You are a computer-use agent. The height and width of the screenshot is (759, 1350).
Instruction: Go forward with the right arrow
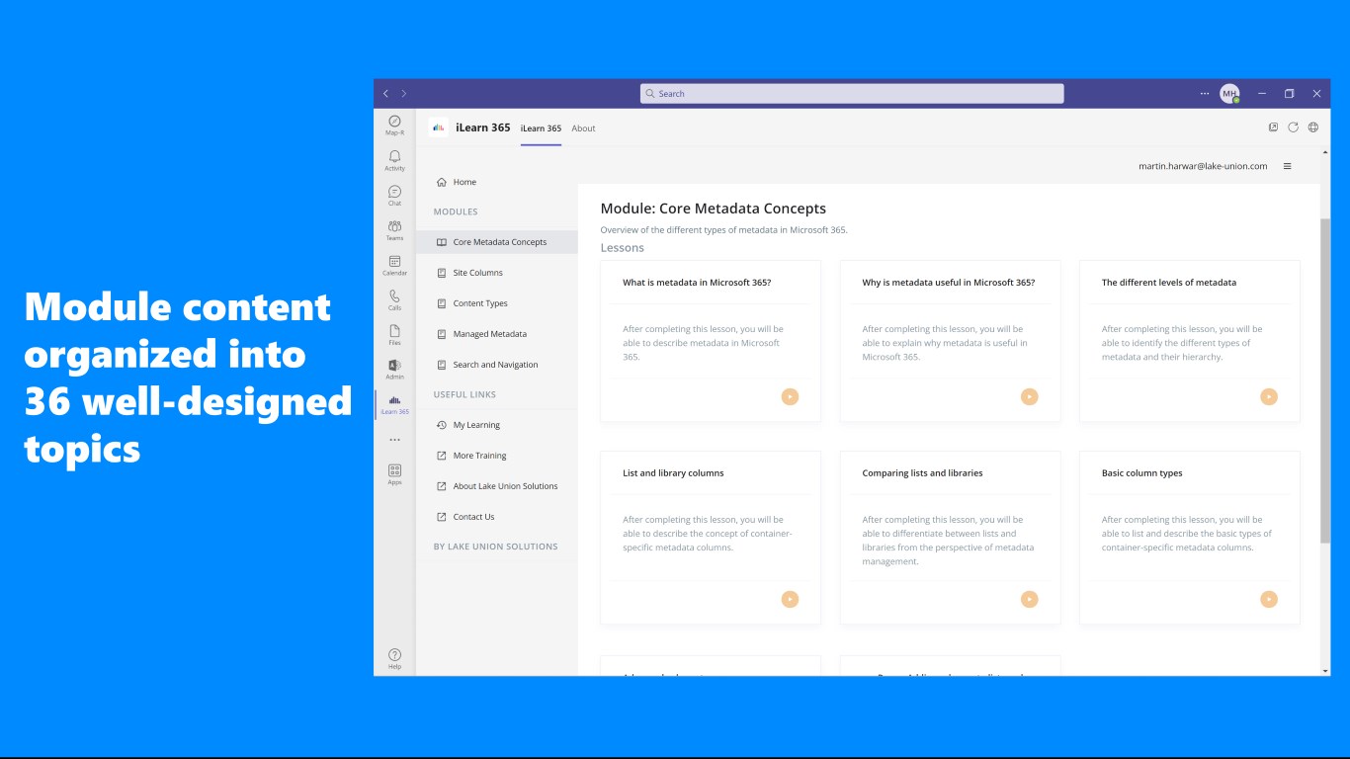pos(403,94)
